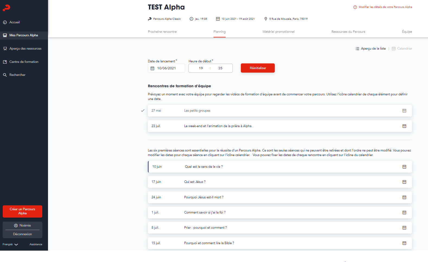
Task: Click the '24 juin' session date
Action: click(156, 197)
